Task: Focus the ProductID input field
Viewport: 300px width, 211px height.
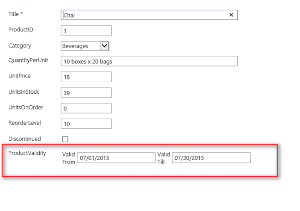Action: (86, 30)
